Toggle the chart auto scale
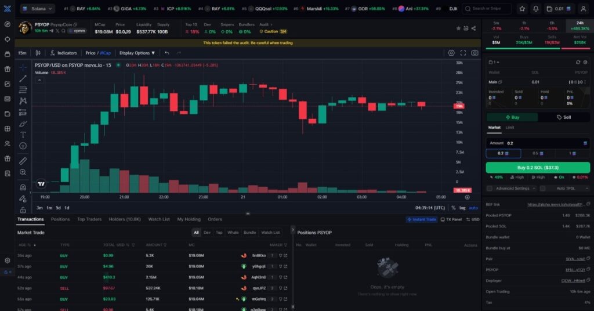Image resolution: width=594 pixels, height=311 pixels. [473, 208]
